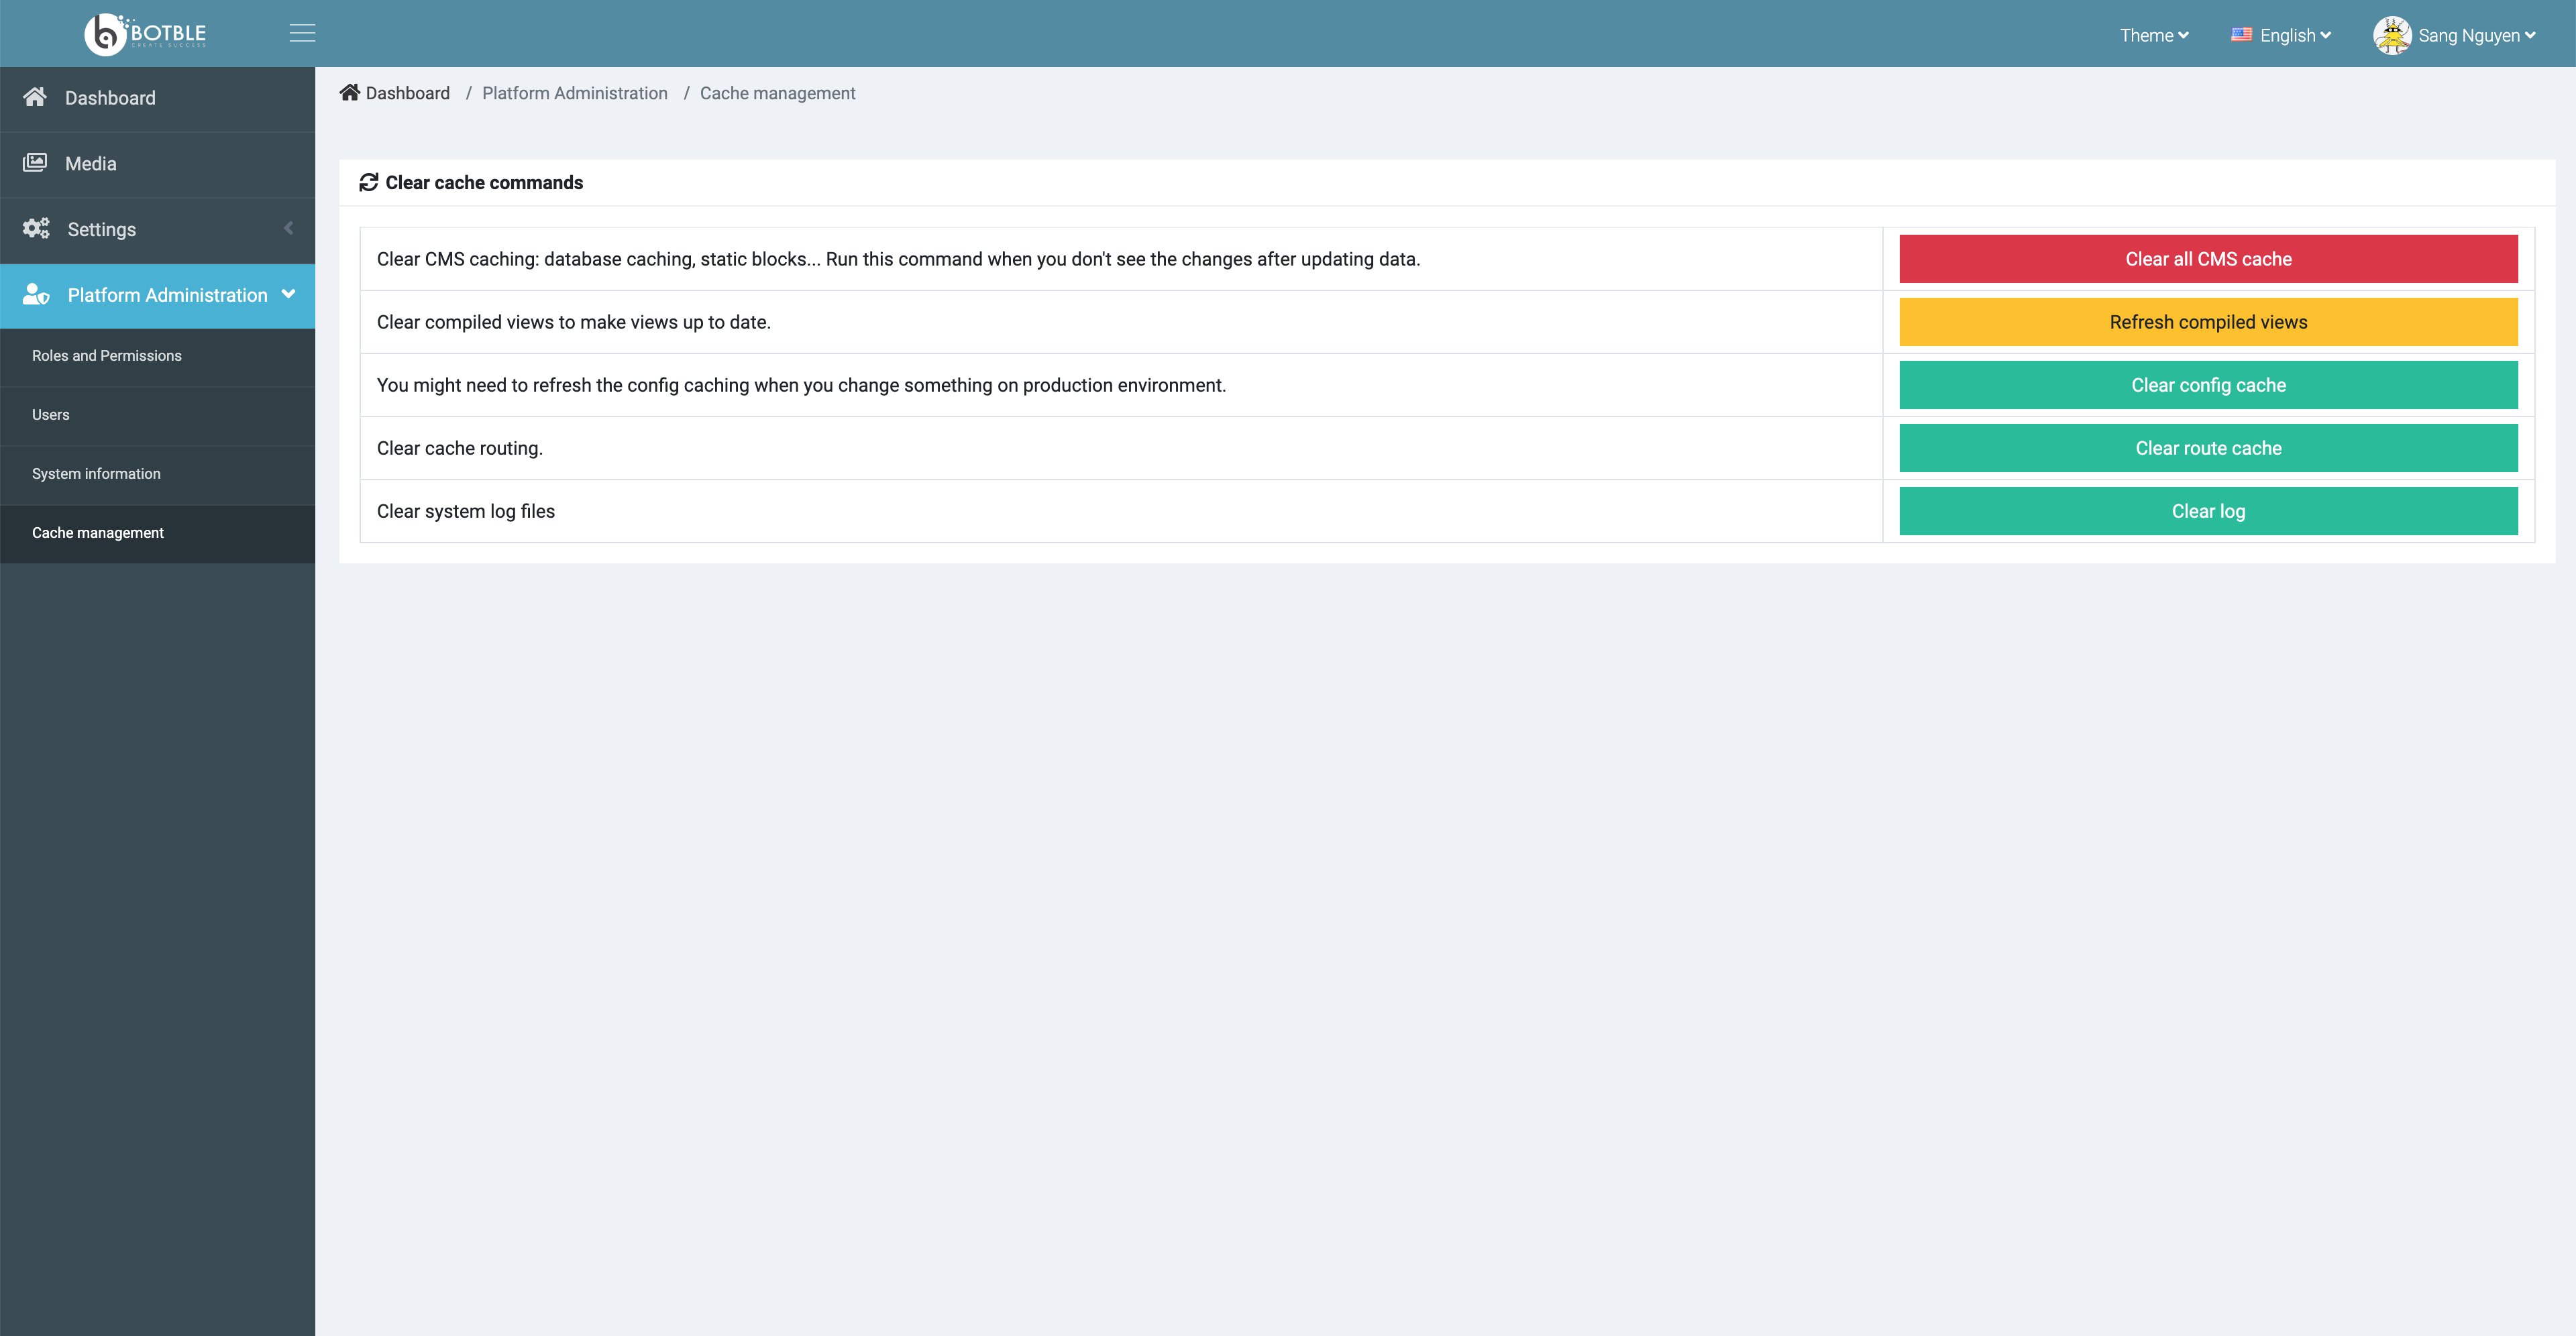Click the US flag icon
2576x1336 pixels.
[2241, 35]
